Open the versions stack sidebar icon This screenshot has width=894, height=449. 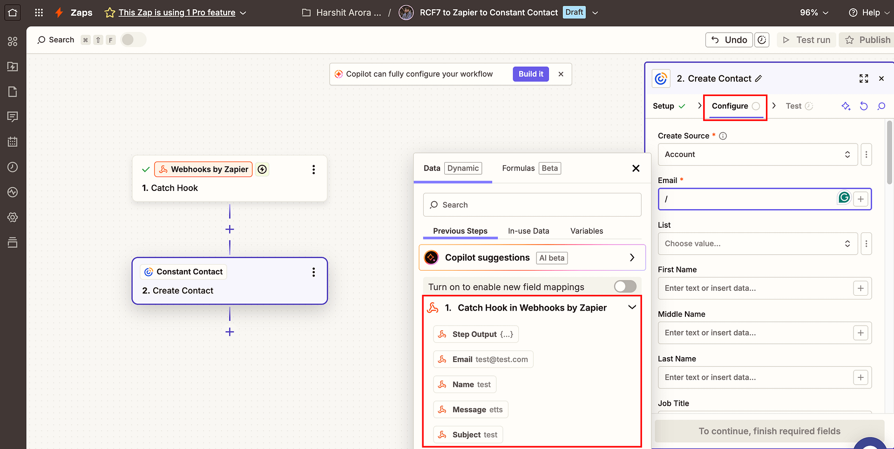(13, 242)
